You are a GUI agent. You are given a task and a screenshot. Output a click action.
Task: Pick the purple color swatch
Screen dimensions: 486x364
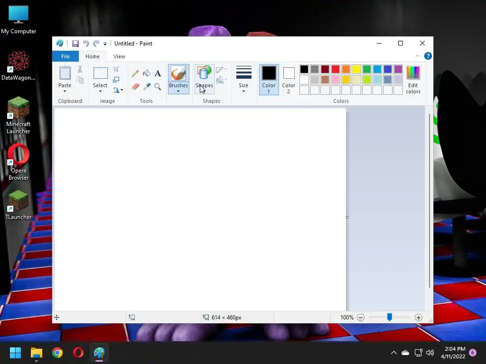click(x=398, y=69)
